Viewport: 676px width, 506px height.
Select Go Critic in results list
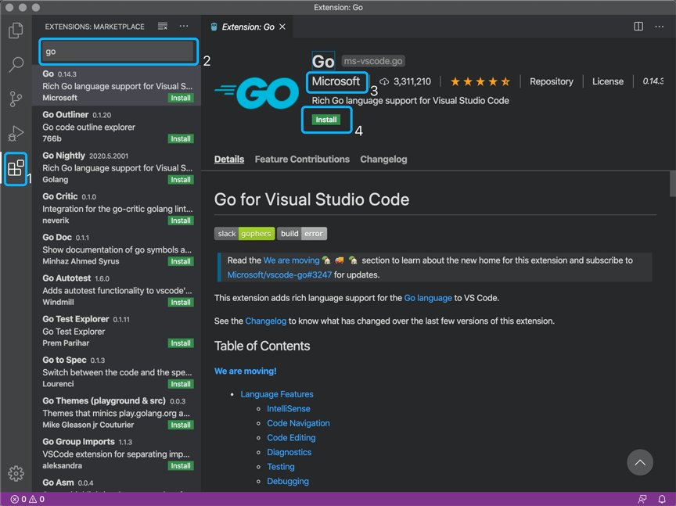(x=117, y=209)
